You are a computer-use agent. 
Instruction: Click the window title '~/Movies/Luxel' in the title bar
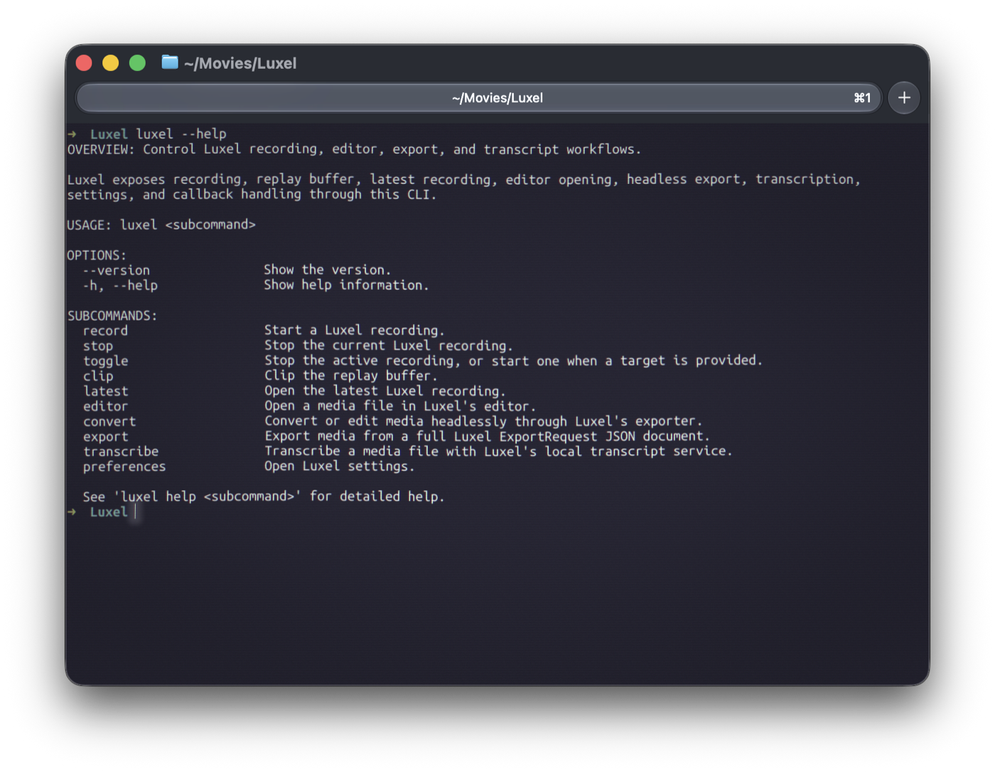tap(240, 63)
